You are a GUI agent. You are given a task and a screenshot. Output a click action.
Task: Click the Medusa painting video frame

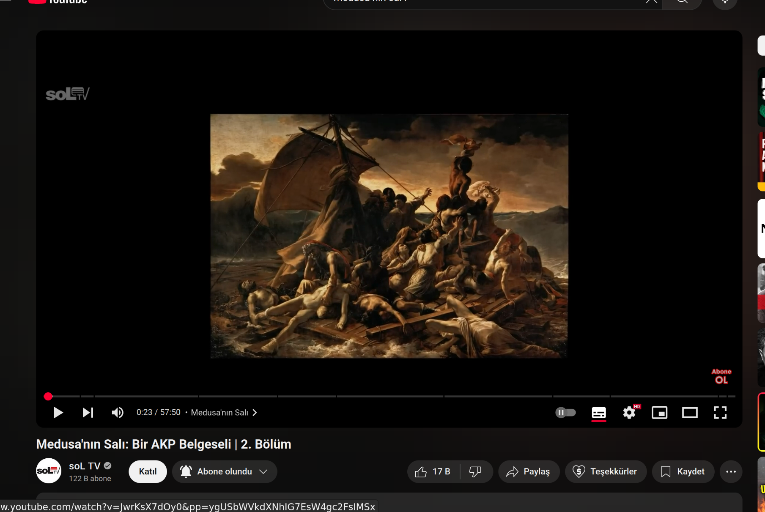[389, 236]
